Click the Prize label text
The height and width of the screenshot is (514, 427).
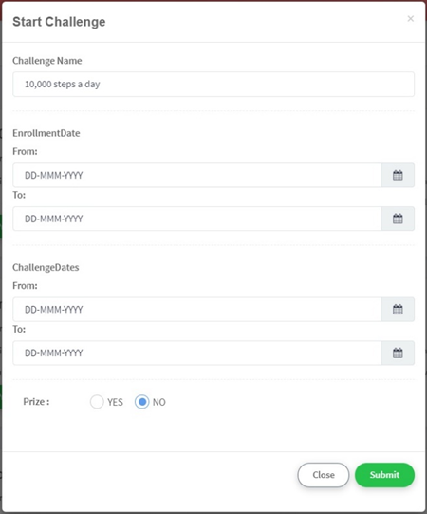(x=36, y=402)
